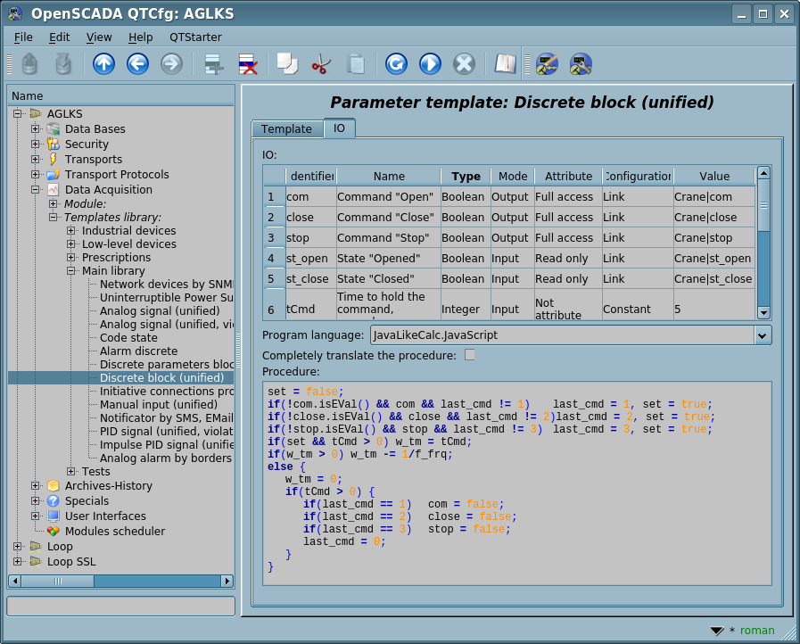Click into the Procedure code editor

[517, 483]
